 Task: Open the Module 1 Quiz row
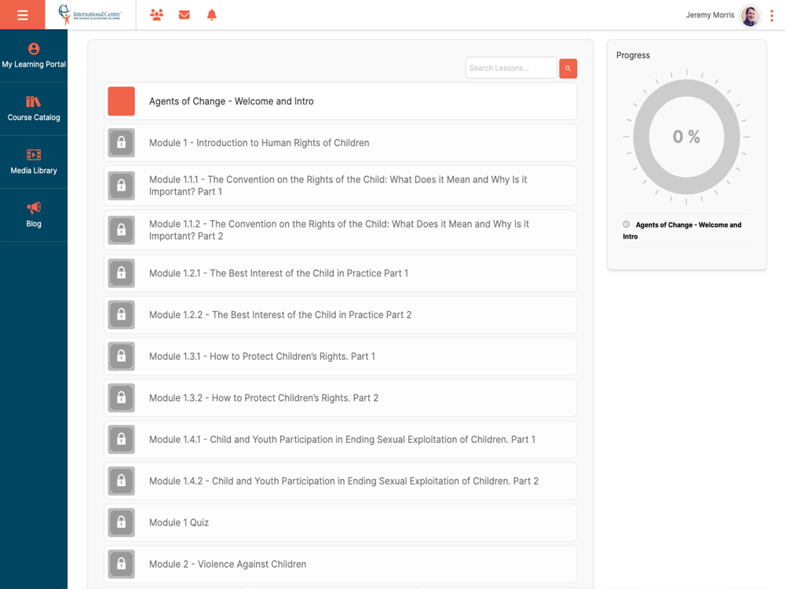(x=341, y=523)
